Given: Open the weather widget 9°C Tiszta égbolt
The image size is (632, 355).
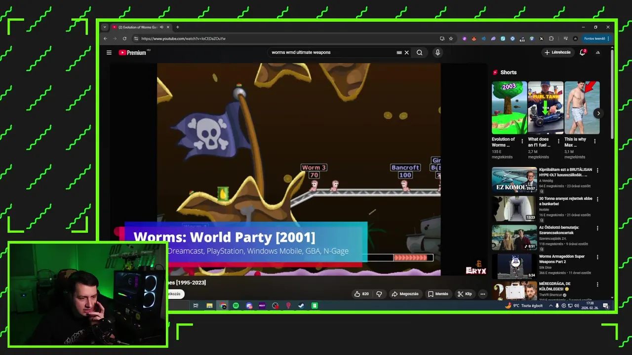Looking at the screenshot, I should click(x=524, y=306).
